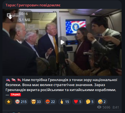Select the thinking face reaction
Viewport: 125px width, 113px height.
[90, 102]
